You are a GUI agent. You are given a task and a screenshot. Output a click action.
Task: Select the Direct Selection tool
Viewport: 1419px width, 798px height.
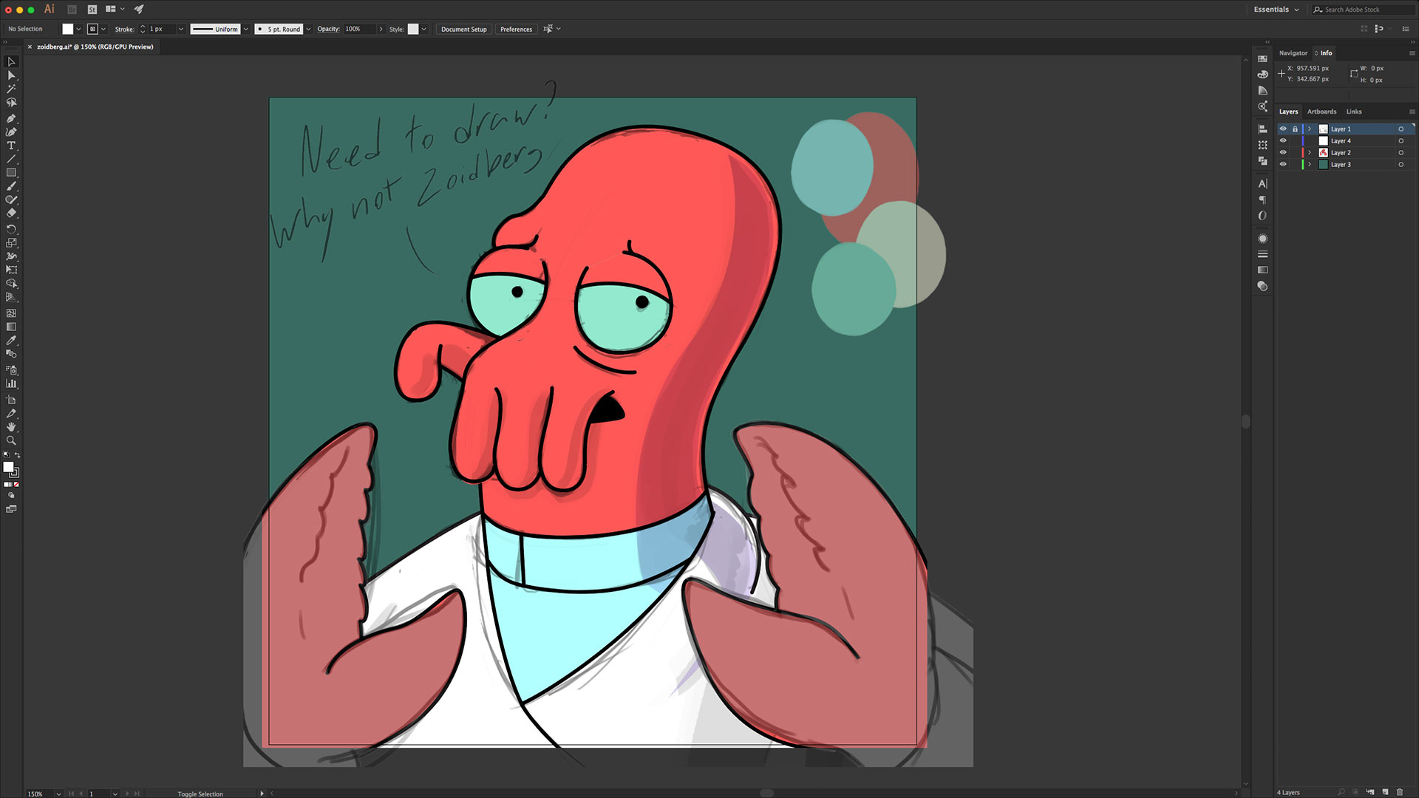pyautogui.click(x=11, y=75)
